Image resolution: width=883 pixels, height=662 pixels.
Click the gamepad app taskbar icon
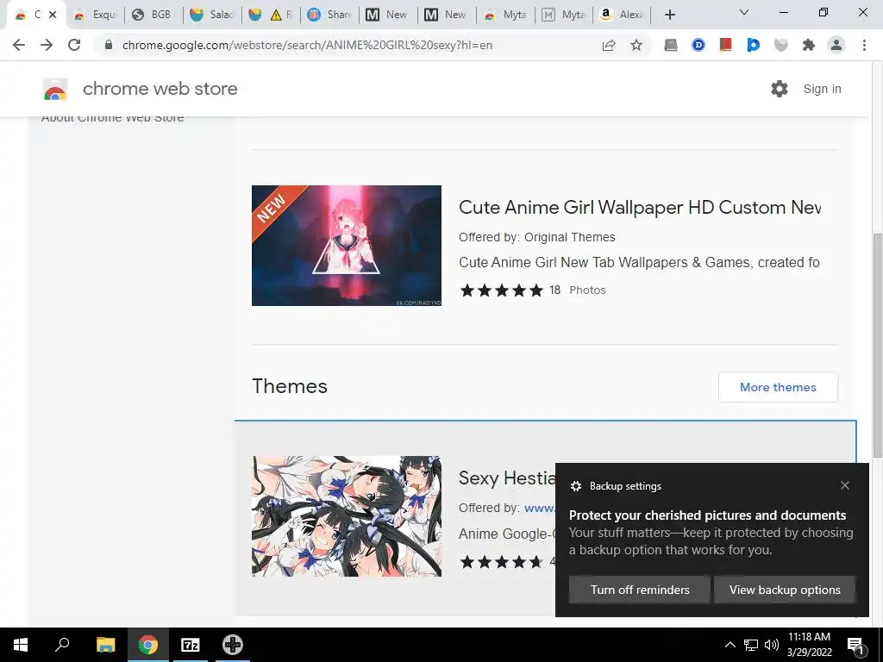point(233,645)
